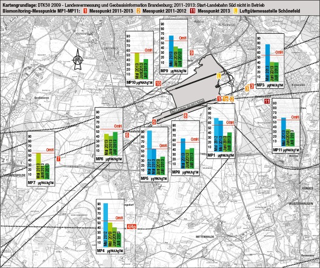The height and width of the screenshot is (268, 320).
Task: Click the red marker labeled 4/4p
Action: point(132,227)
